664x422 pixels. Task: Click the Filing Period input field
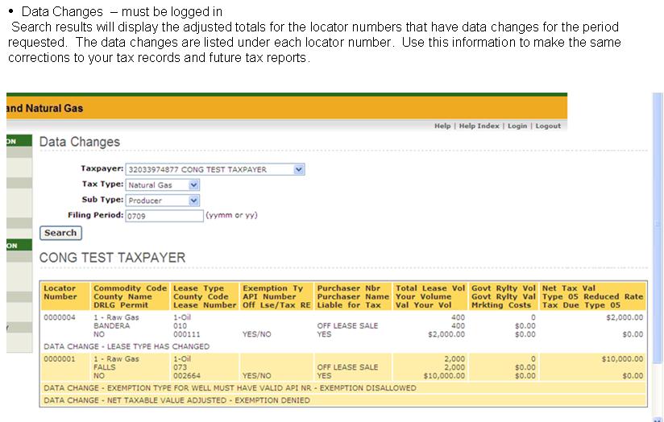tap(164, 216)
